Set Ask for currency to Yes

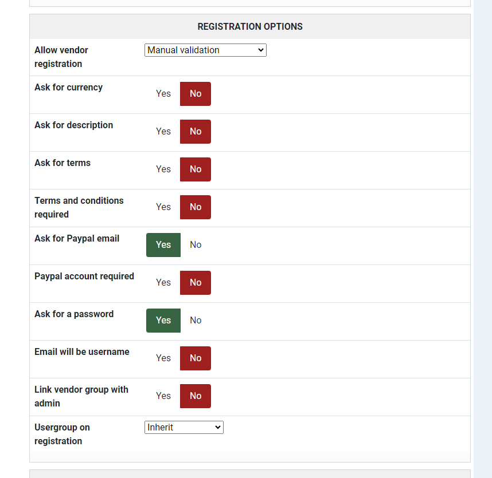point(163,94)
